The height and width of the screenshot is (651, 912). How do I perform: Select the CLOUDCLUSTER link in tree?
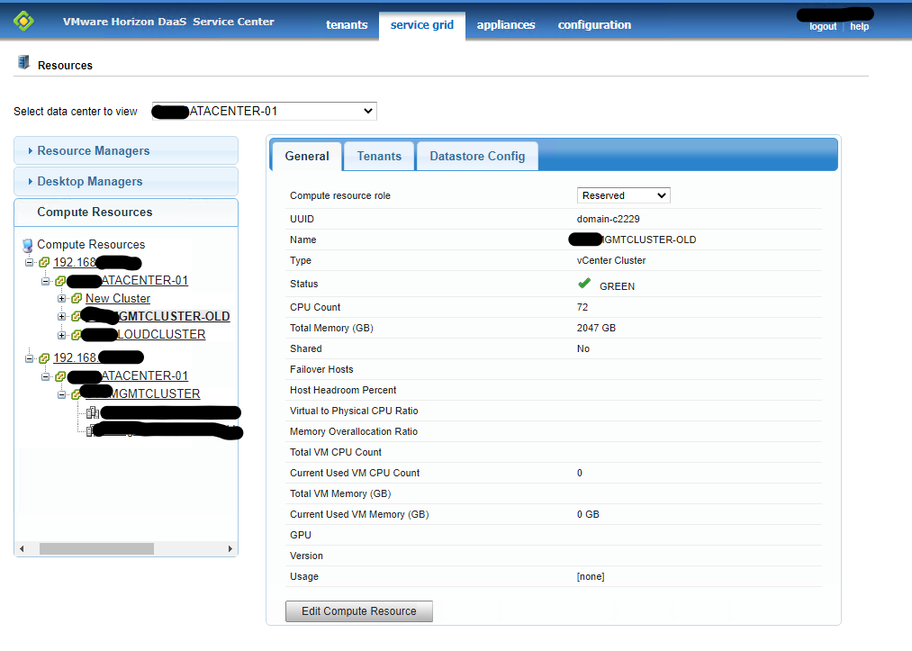click(x=146, y=335)
